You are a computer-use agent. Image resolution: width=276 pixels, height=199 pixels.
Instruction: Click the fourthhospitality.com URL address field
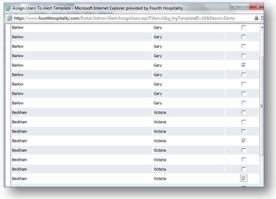click(124, 18)
